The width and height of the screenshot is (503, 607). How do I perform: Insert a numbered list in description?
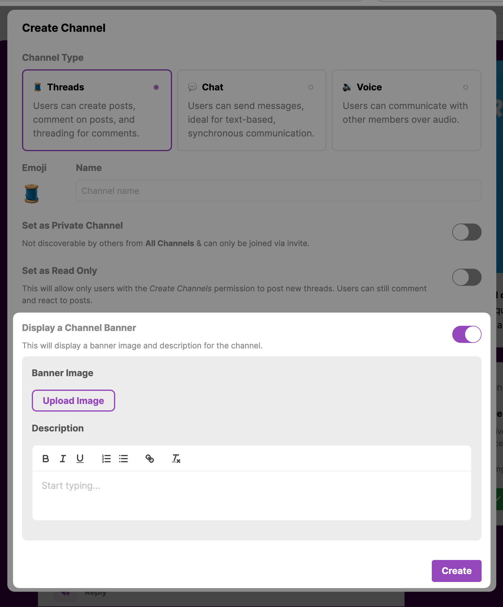coord(106,459)
